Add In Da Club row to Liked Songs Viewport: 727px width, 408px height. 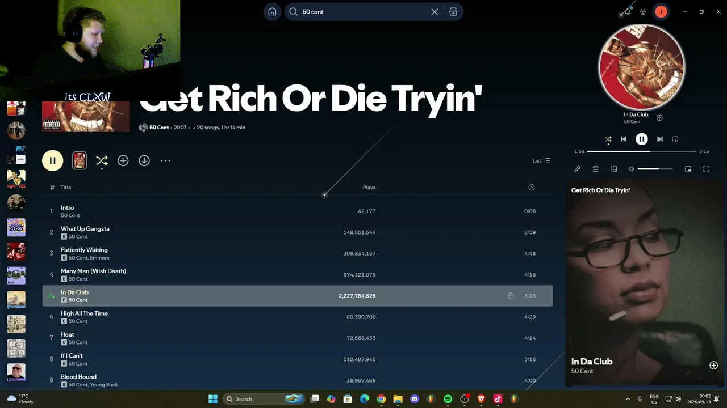[511, 296]
